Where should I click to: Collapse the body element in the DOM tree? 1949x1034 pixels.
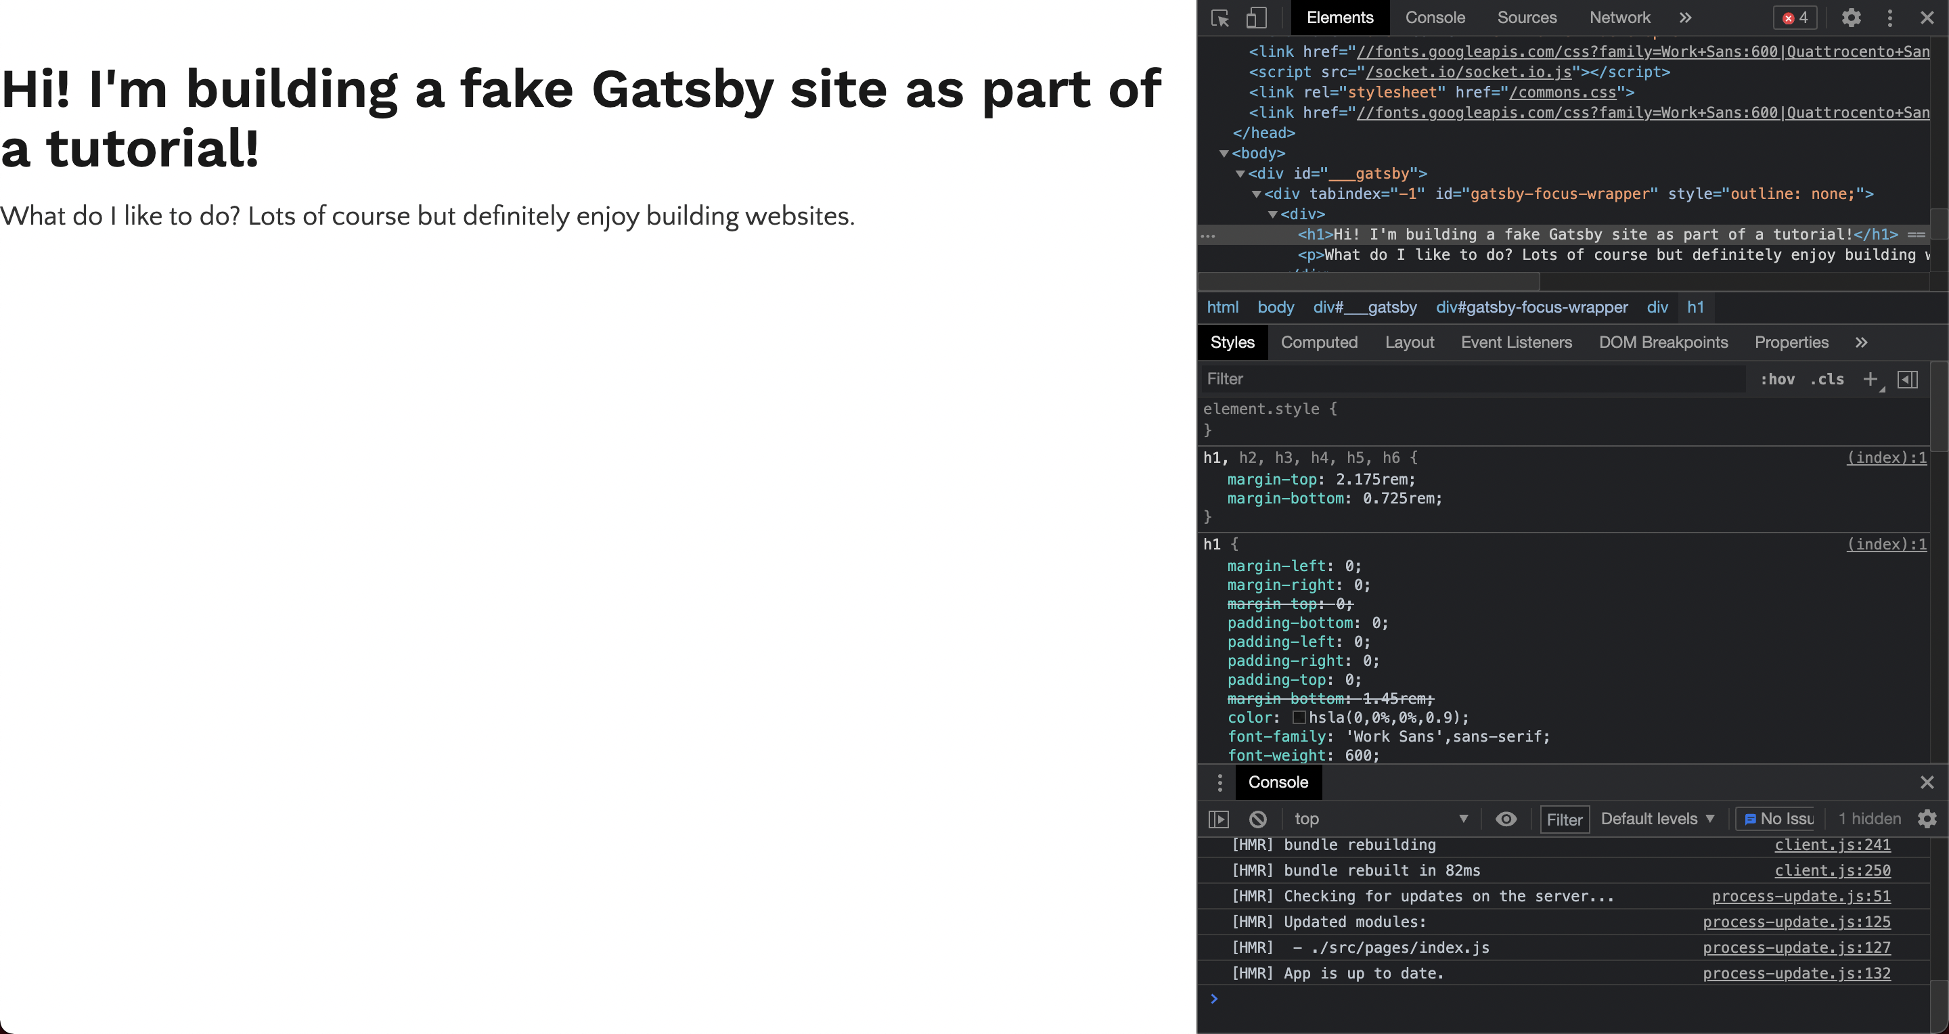tap(1226, 153)
